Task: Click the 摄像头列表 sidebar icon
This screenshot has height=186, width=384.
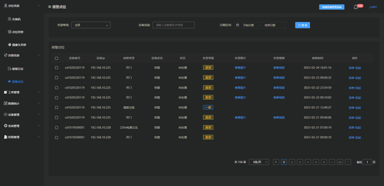Action: pyautogui.click(x=10, y=44)
